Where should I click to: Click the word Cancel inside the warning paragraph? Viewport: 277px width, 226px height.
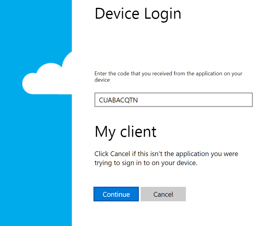coord(120,154)
